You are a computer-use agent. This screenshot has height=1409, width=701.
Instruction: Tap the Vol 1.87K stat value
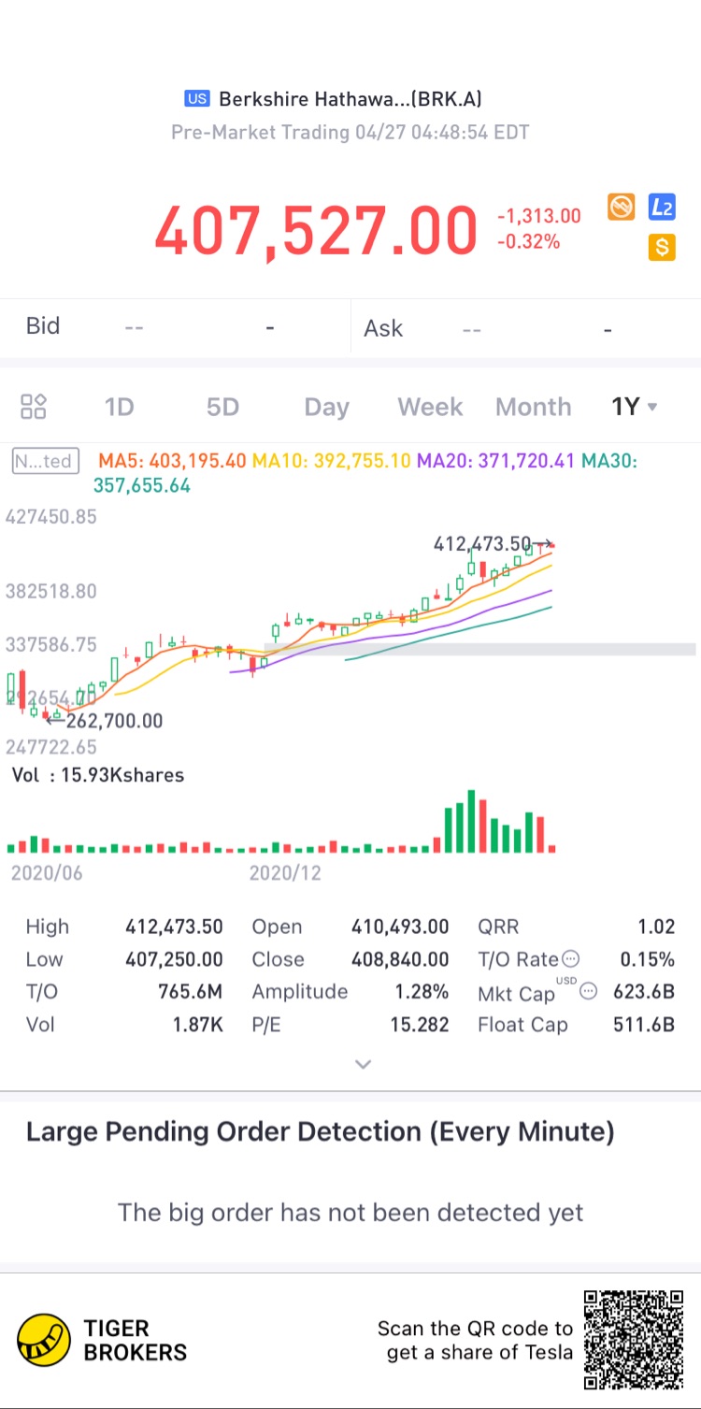(198, 1025)
